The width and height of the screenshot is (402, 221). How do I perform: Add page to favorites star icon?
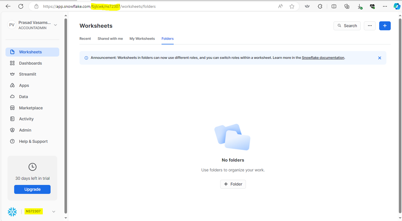[x=292, y=6]
